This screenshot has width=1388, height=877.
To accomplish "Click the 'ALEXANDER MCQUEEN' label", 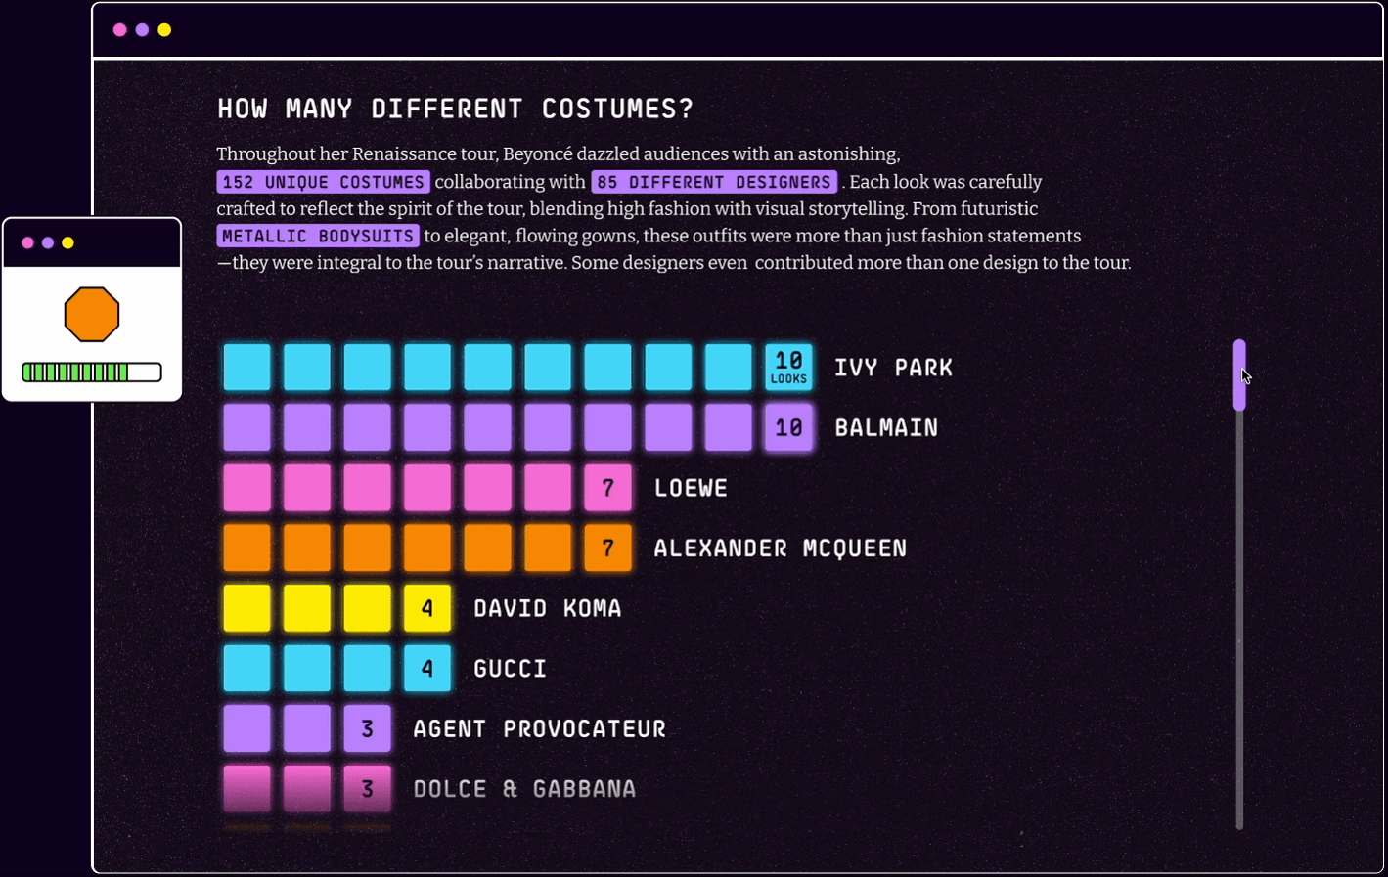I will point(781,548).
